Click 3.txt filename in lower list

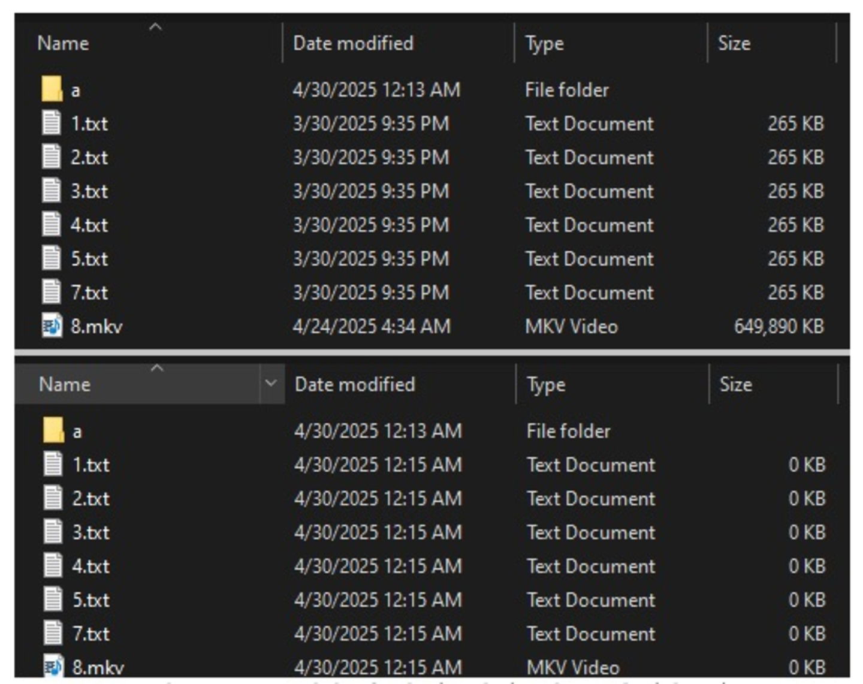coord(91,532)
